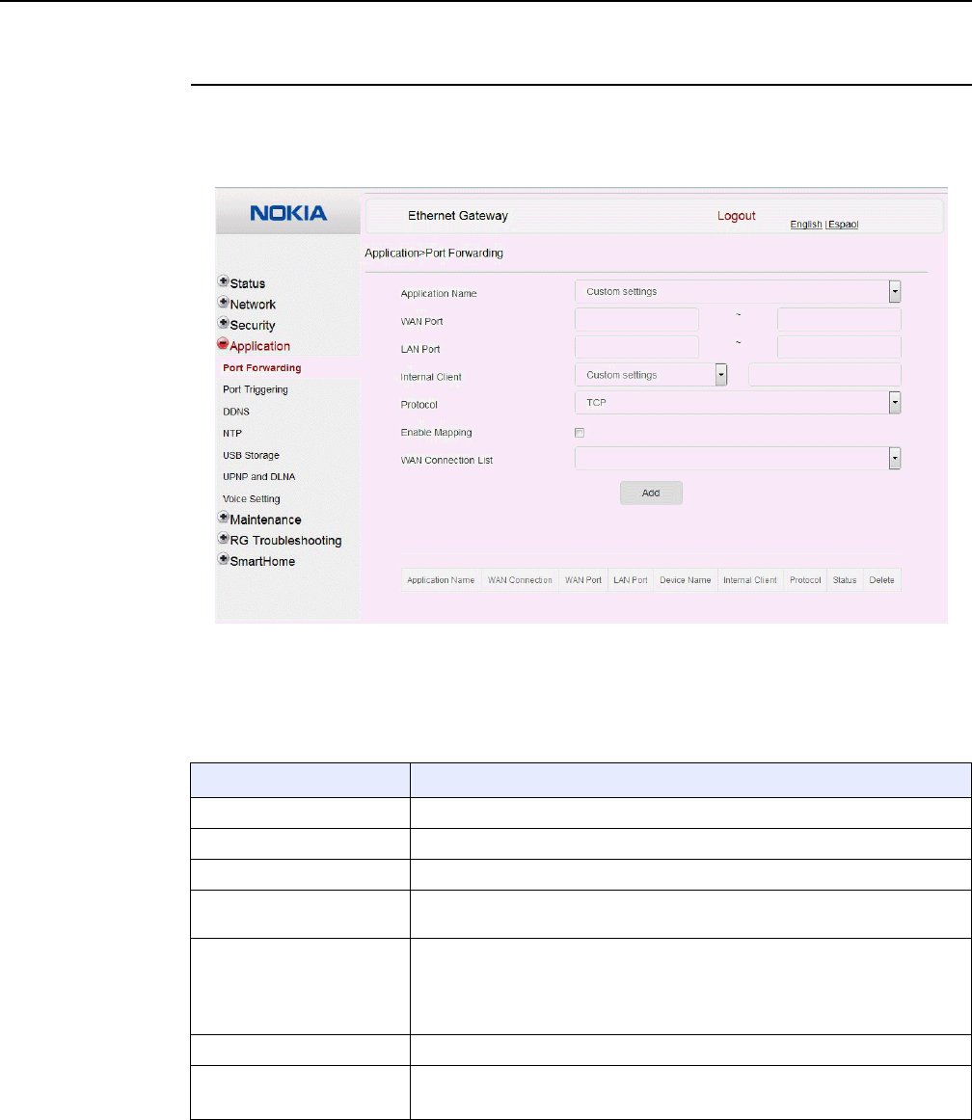
Task: Open the WAN Connection List dropdown
Action: point(738,459)
